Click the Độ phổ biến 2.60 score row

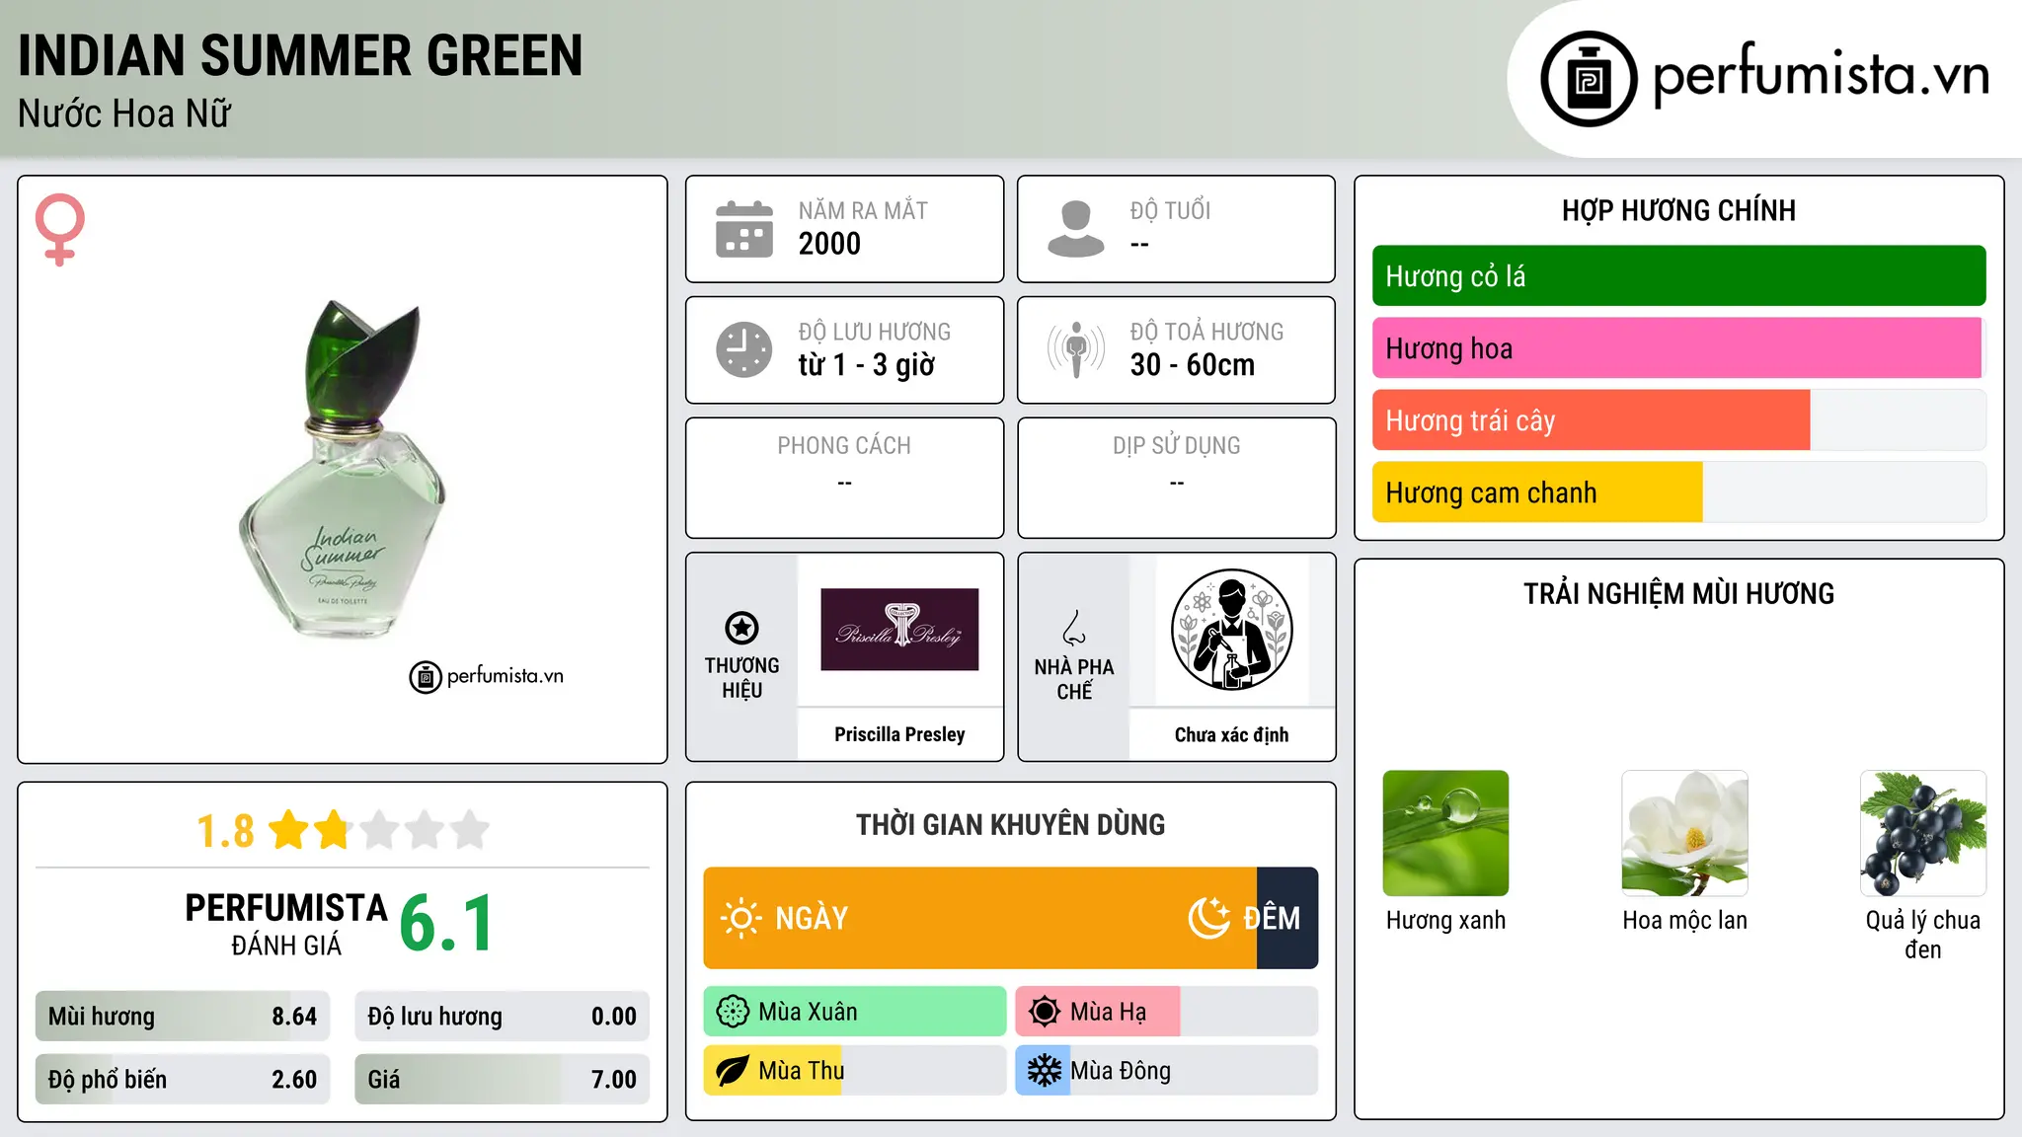(183, 1080)
